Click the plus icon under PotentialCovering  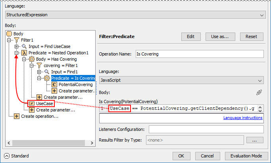54,91
